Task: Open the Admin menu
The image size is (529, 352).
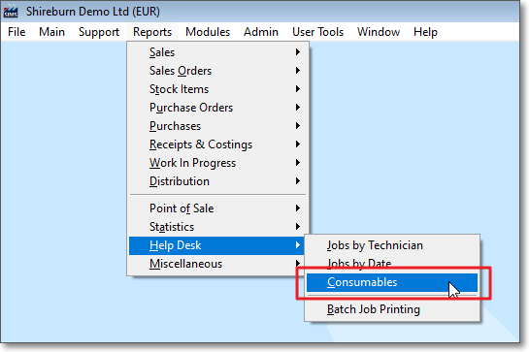Action: 261,32
